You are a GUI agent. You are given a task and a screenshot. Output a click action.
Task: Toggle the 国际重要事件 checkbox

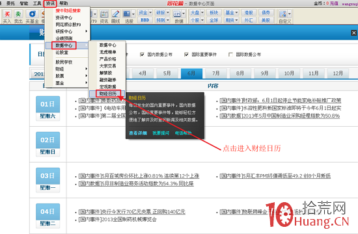tap(186, 55)
